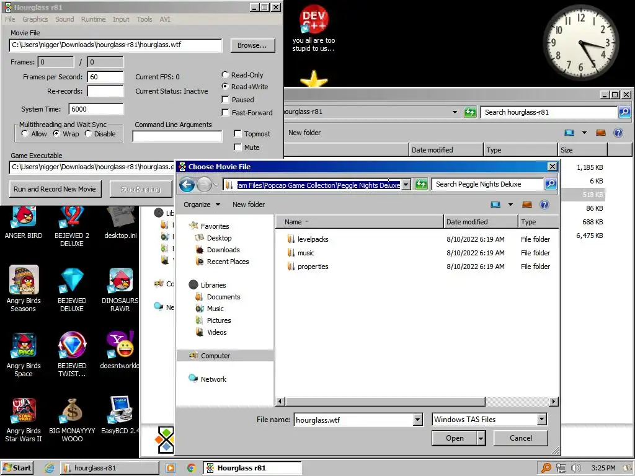Select BEJEWED 2 DELUXE desktop icon
The width and height of the screenshot is (635, 476).
pos(72,226)
